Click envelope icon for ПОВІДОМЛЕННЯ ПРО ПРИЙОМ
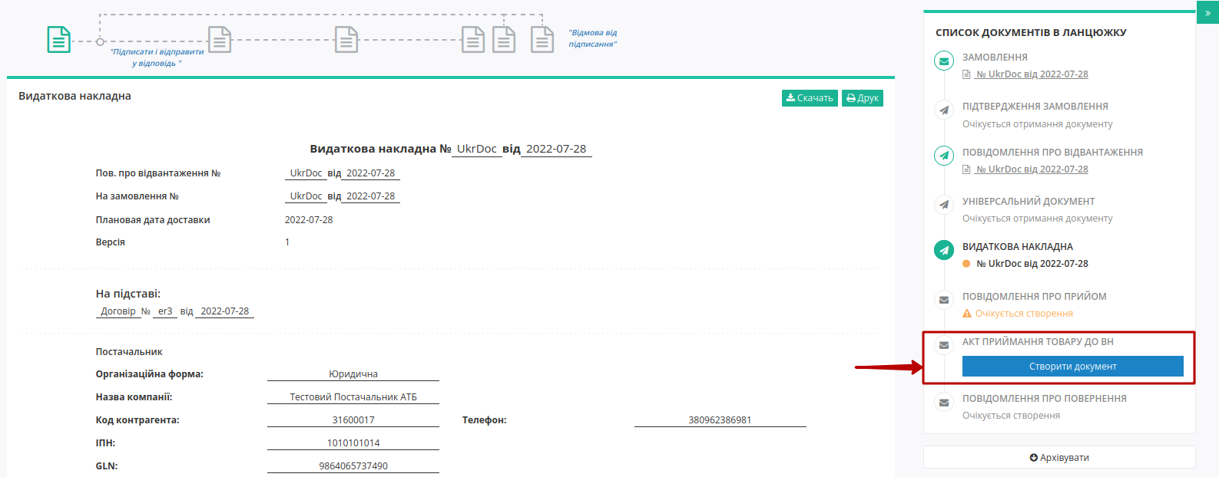 tap(944, 300)
